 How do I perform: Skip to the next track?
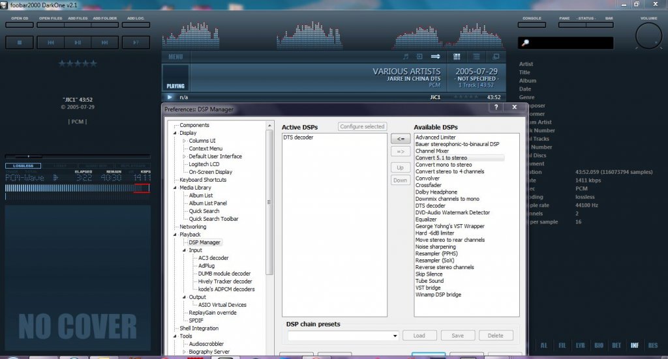pos(104,42)
